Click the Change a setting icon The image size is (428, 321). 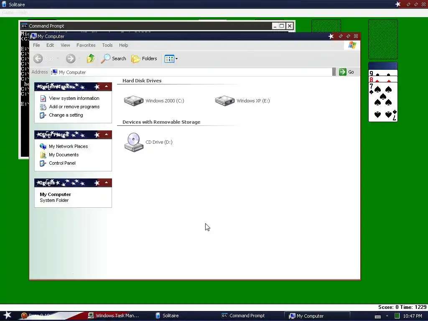(x=43, y=115)
